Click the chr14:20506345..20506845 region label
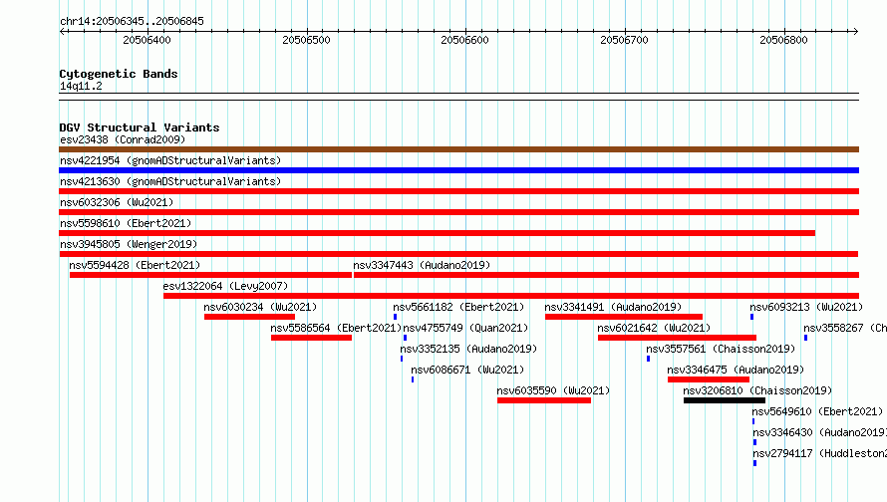This screenshot has height=502, width=887. [x=132, y=21]
